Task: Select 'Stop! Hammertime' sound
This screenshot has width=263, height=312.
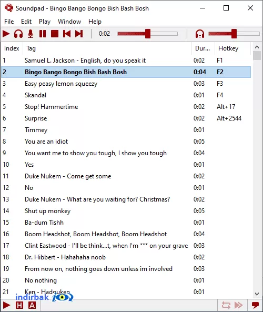Action: pos(126,107)
